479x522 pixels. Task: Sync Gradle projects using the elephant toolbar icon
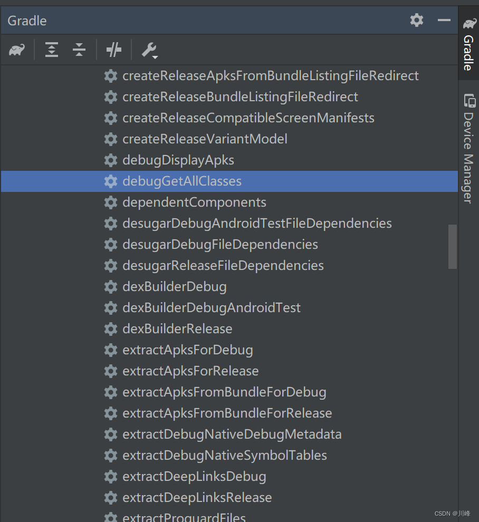pyautogui.click(x=16, y=50)
